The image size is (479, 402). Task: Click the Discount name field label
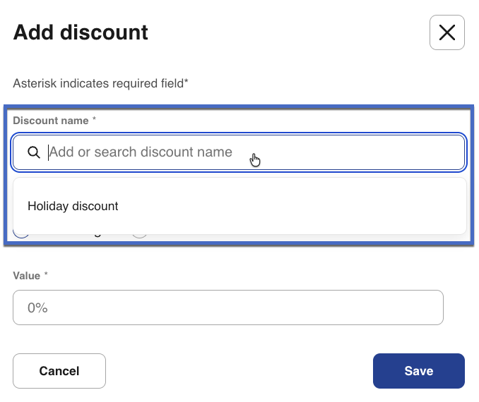point(51,121)
